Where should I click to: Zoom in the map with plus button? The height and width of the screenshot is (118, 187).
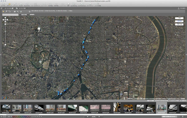coord(5,24)
